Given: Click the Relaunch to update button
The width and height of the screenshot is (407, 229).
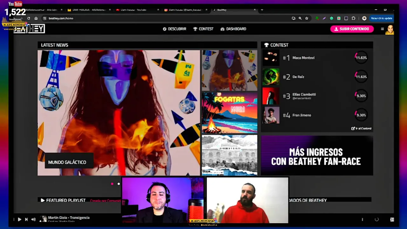Looking at the screenshot, I should (382, 18).
